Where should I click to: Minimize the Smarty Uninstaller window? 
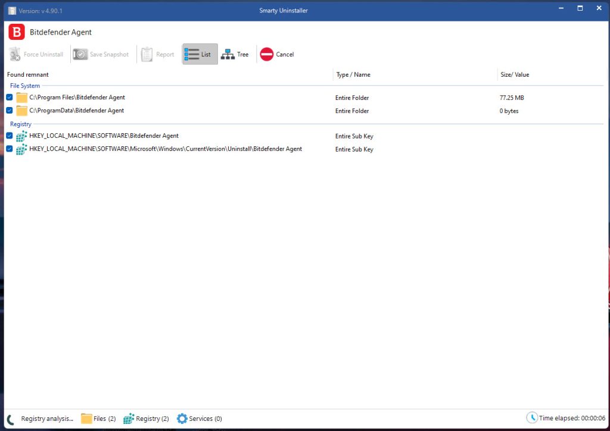coord(561,8)
